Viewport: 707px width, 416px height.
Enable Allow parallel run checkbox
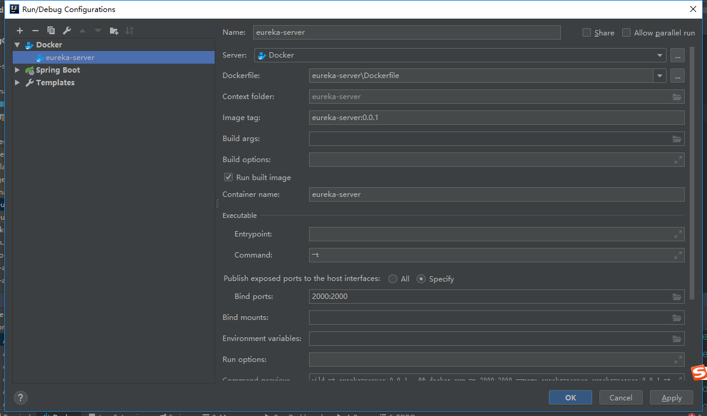click(x=626, y=32)
